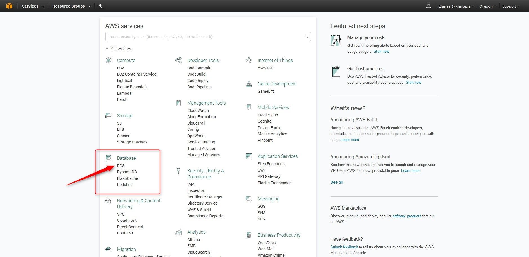
Task: Open the SQS messaging service
Action: tap(262, 206)
